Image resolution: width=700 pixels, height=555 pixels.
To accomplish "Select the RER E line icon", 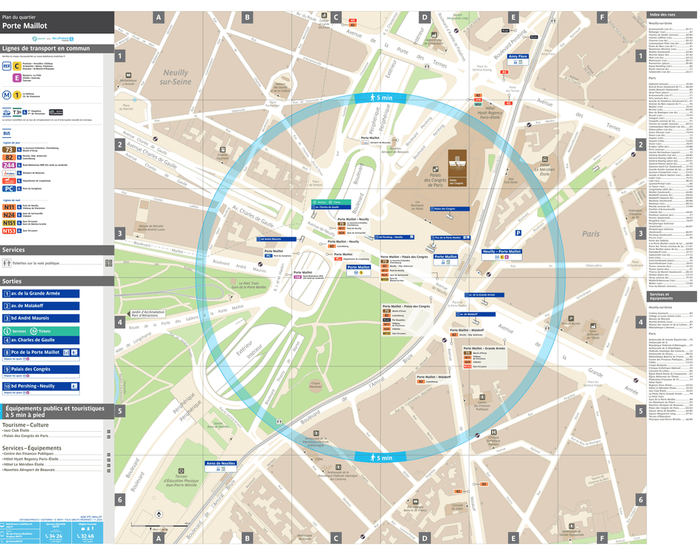I will click(16, 77).
